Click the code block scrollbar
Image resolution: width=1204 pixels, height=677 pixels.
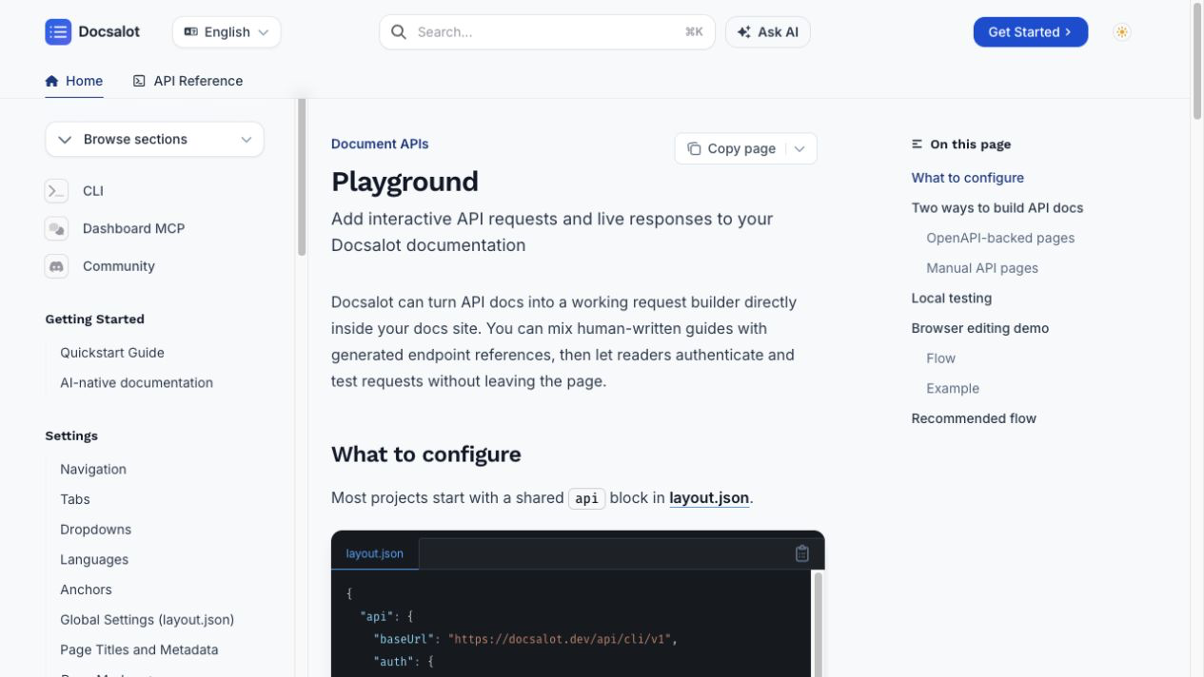tap(818, 624)
